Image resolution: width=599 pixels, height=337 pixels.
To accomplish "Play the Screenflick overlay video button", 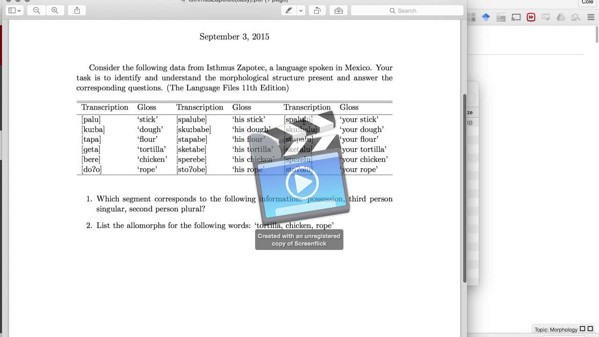I will (302, 183).
